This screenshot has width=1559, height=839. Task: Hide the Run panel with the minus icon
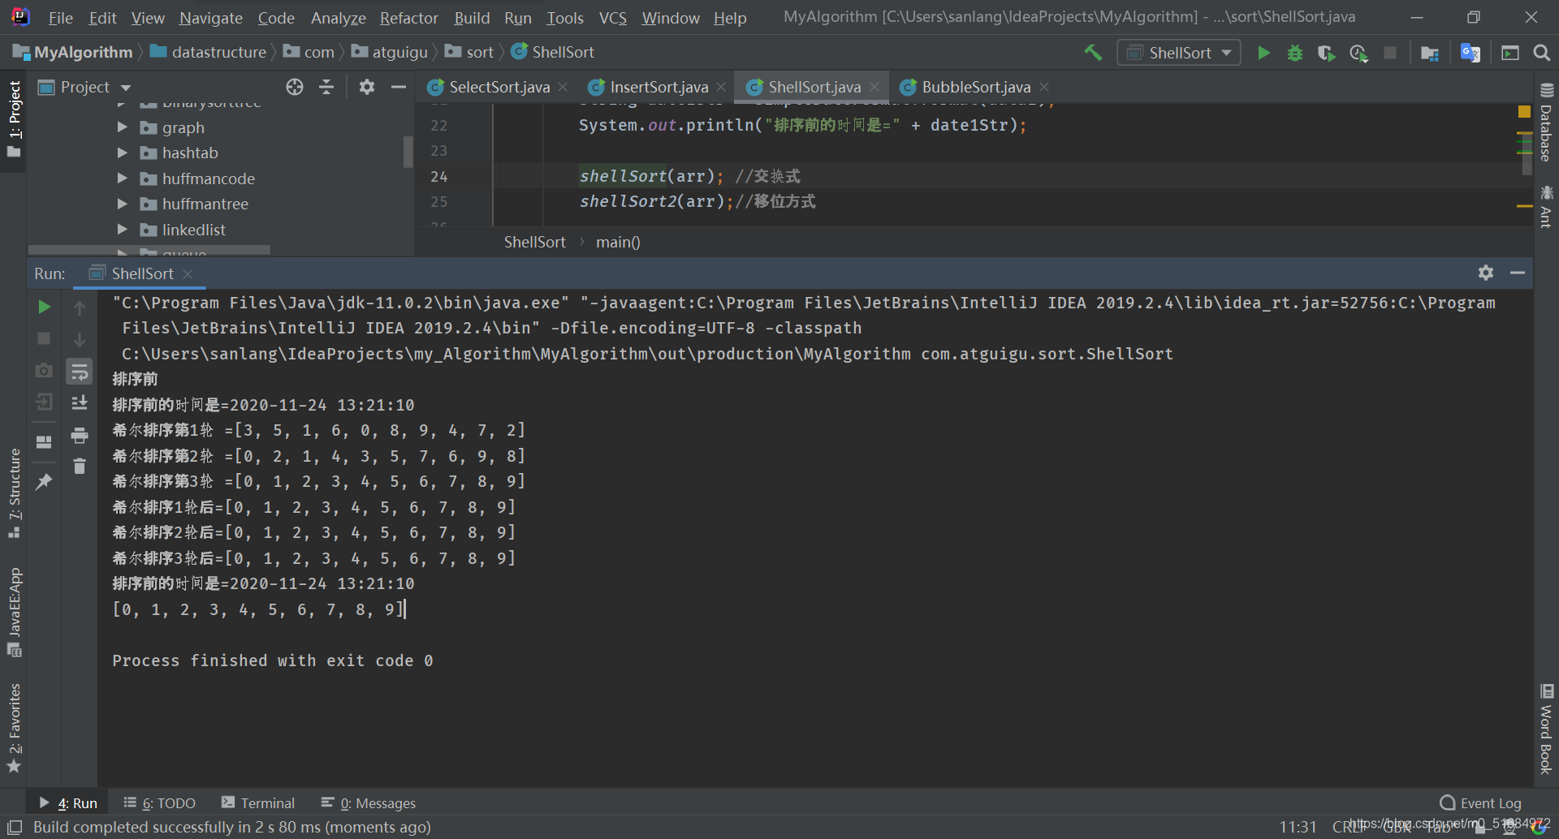click(x=1518, y=273)
